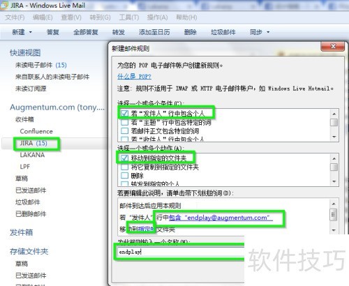Click 转发 in the toolbar
349x286 pixels.
click(119, 32)
